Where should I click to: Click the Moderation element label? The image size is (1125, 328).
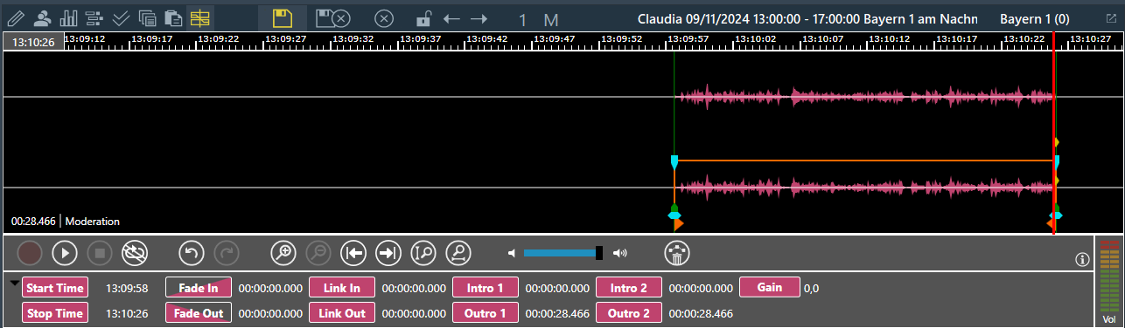tap(93, 222)
